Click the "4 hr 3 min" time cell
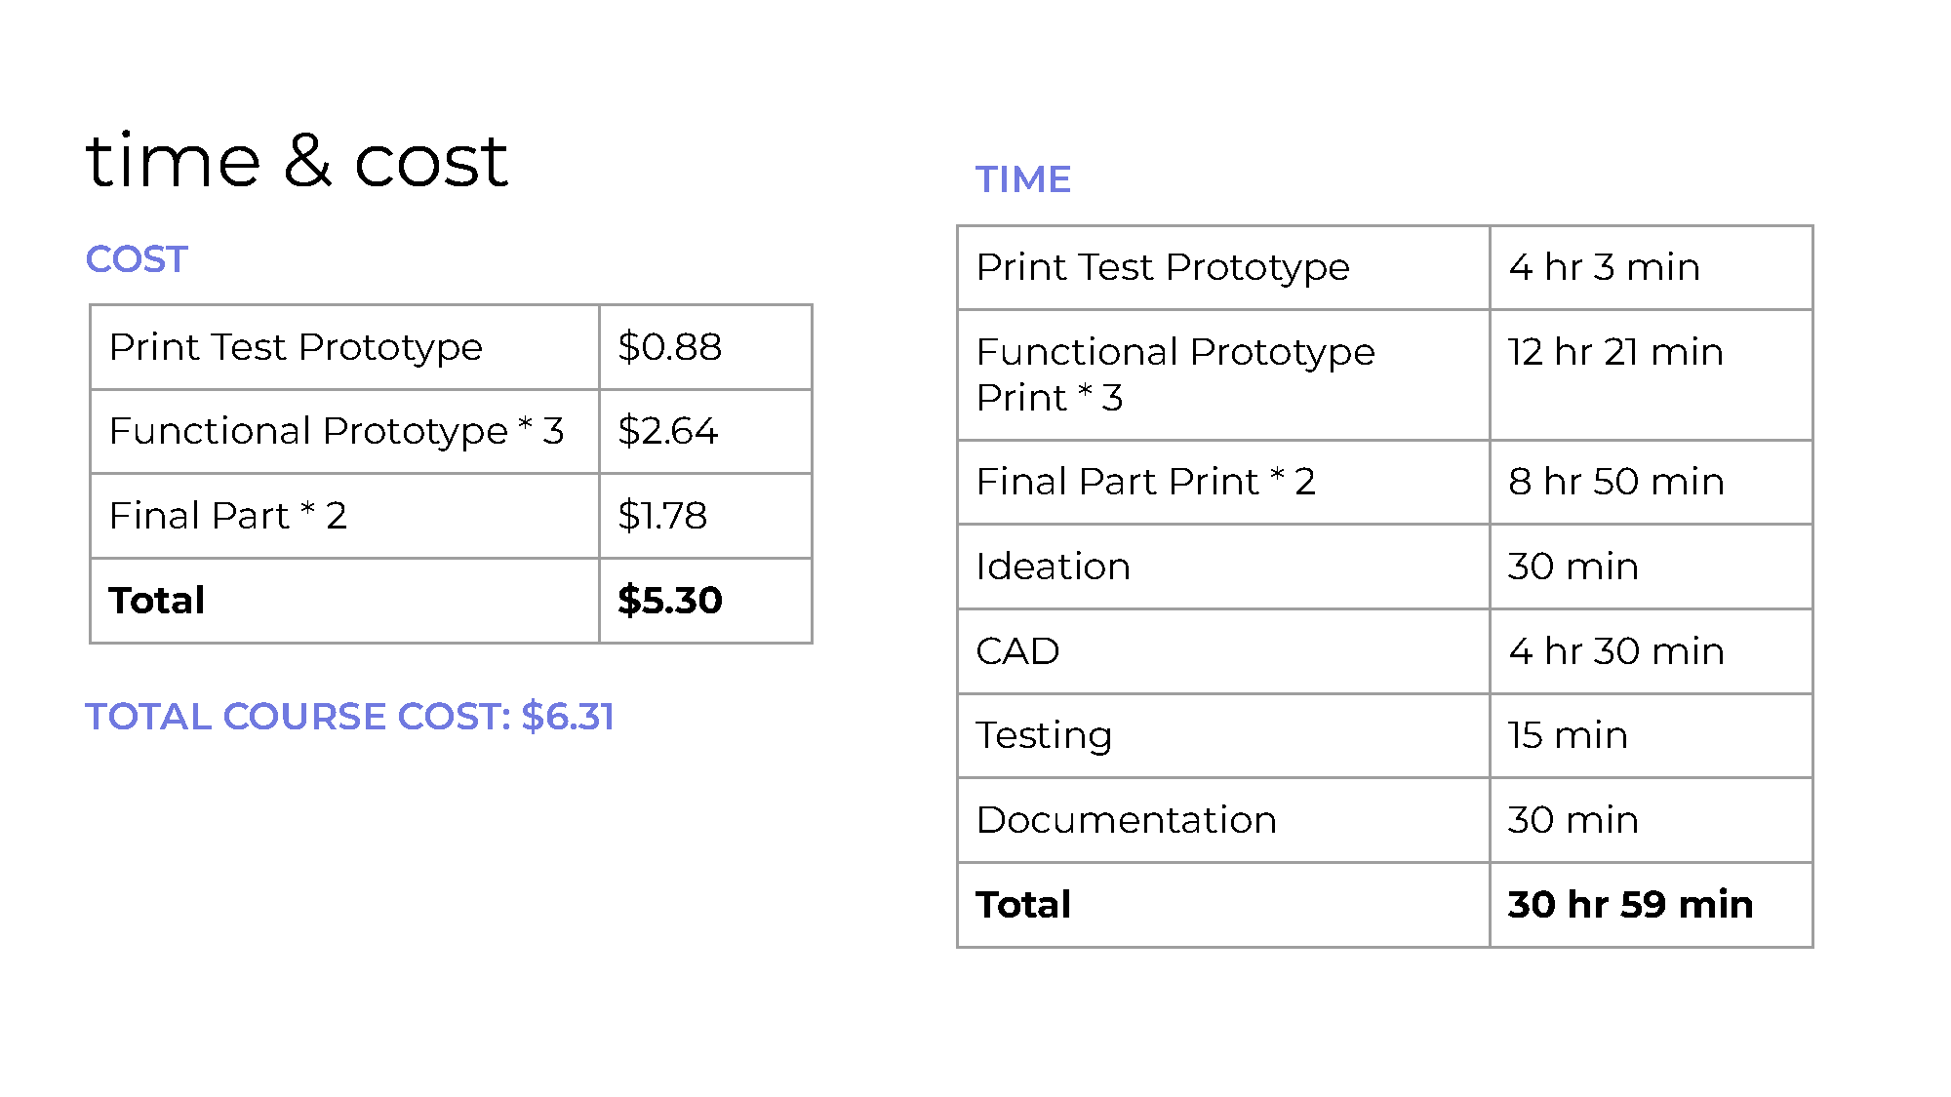This screenshot has width=1951, height=1097. (1604, 267)
